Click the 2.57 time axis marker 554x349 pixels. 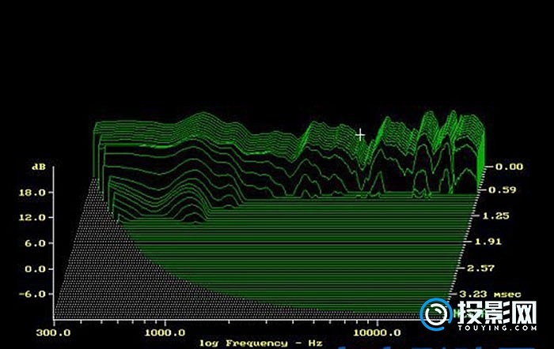[x=477, y=269]
